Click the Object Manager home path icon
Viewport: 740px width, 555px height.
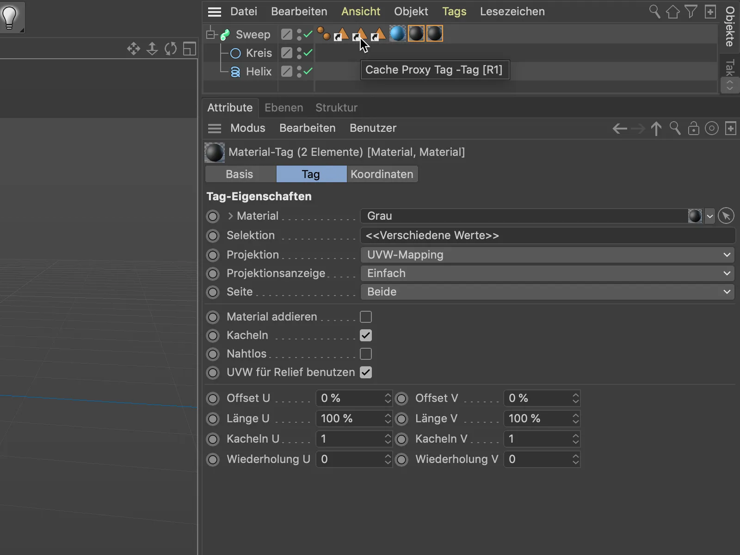pyautogui.click(x=672, y=12)
